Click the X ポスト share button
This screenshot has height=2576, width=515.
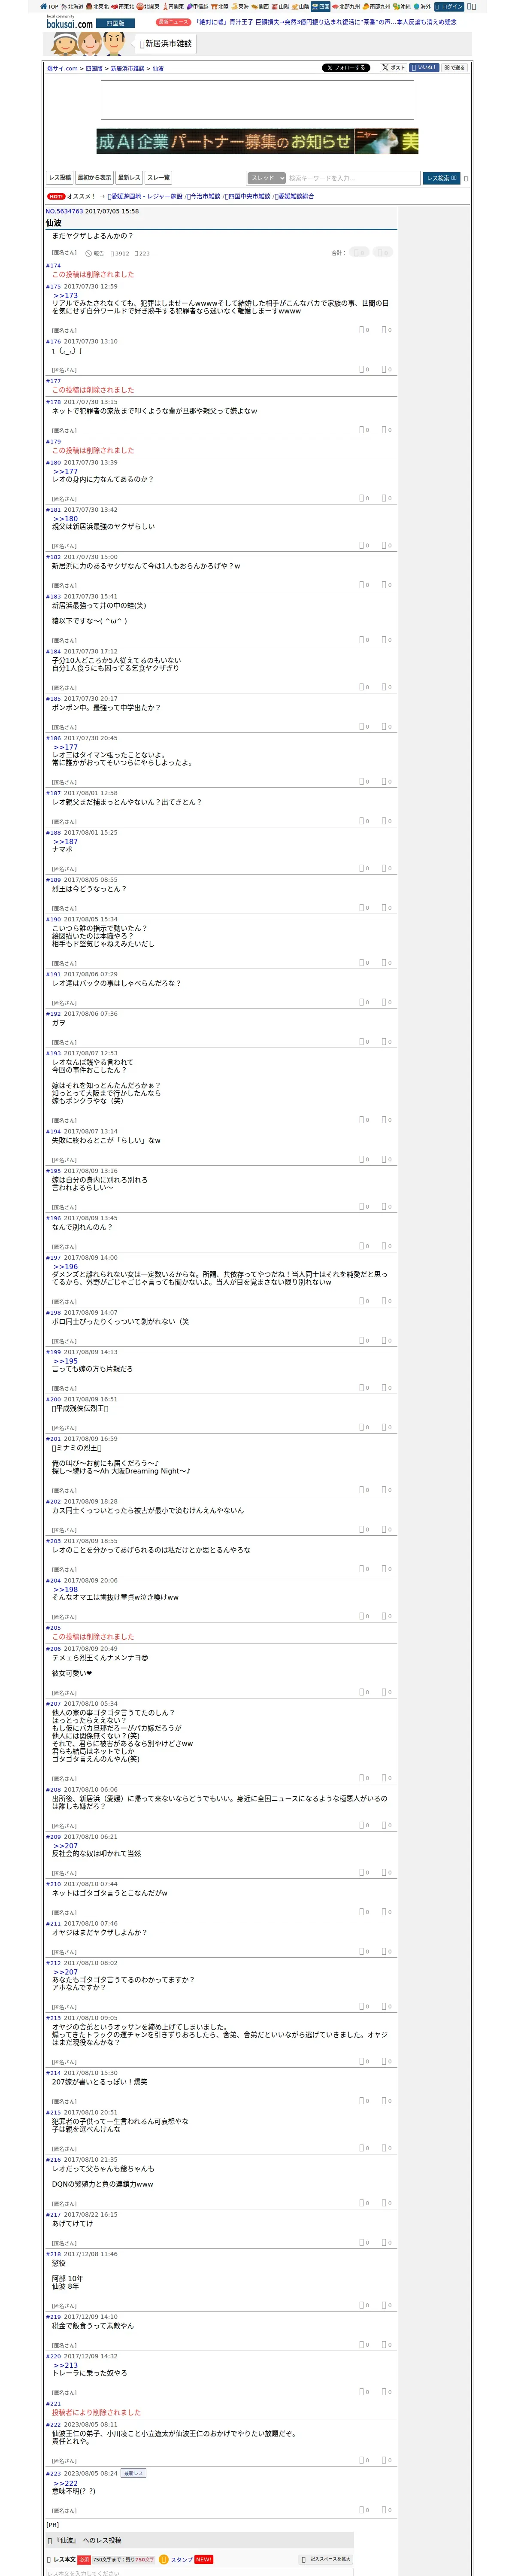pos(393,68)
